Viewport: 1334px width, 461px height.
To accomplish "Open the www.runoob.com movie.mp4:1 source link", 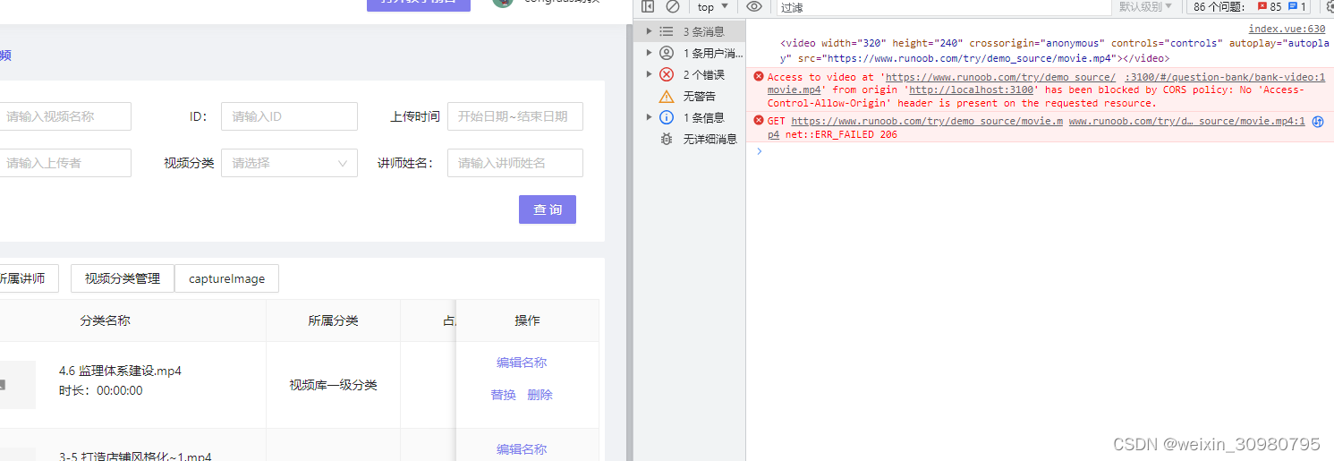I will (x=1186, y=121).
